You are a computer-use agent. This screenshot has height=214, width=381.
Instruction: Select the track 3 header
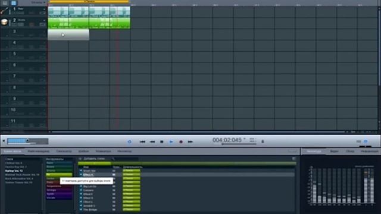24,34
